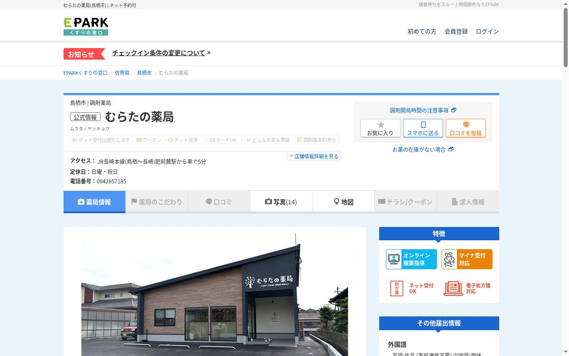The width and height of the screenshot is (569, 356).
Task: Click the external-link icon beside お薬の在庫がない場合
Action: coord(451,149)
